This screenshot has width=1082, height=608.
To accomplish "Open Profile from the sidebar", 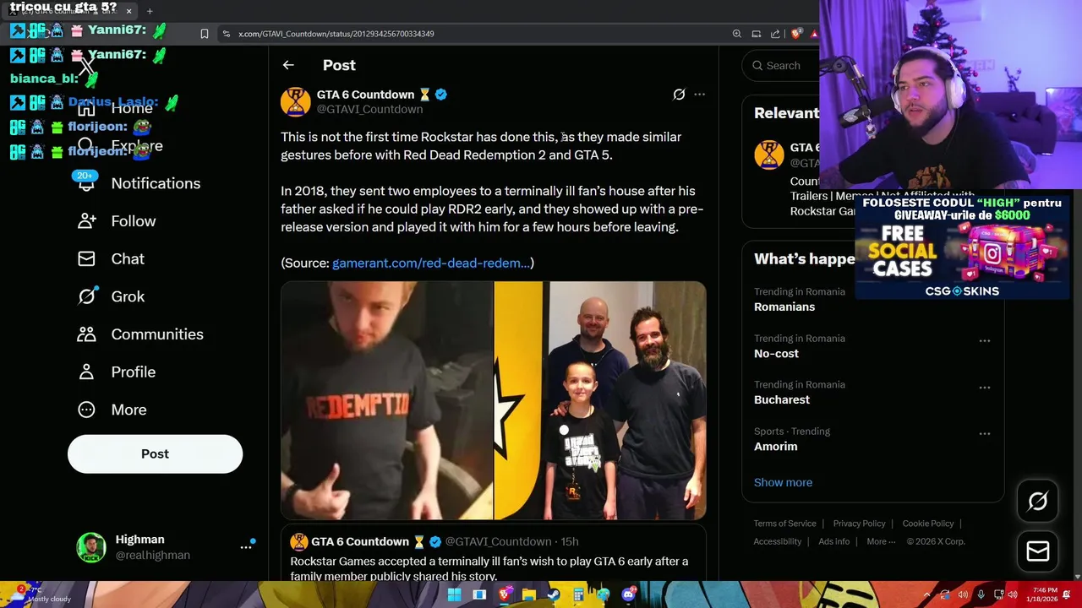I will point(133,372).
